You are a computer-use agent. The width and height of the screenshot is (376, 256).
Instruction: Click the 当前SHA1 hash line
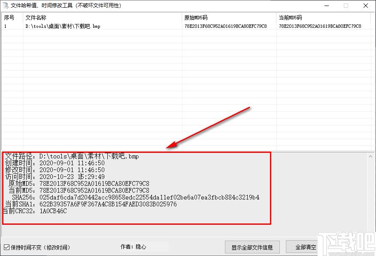click(91, 204)
